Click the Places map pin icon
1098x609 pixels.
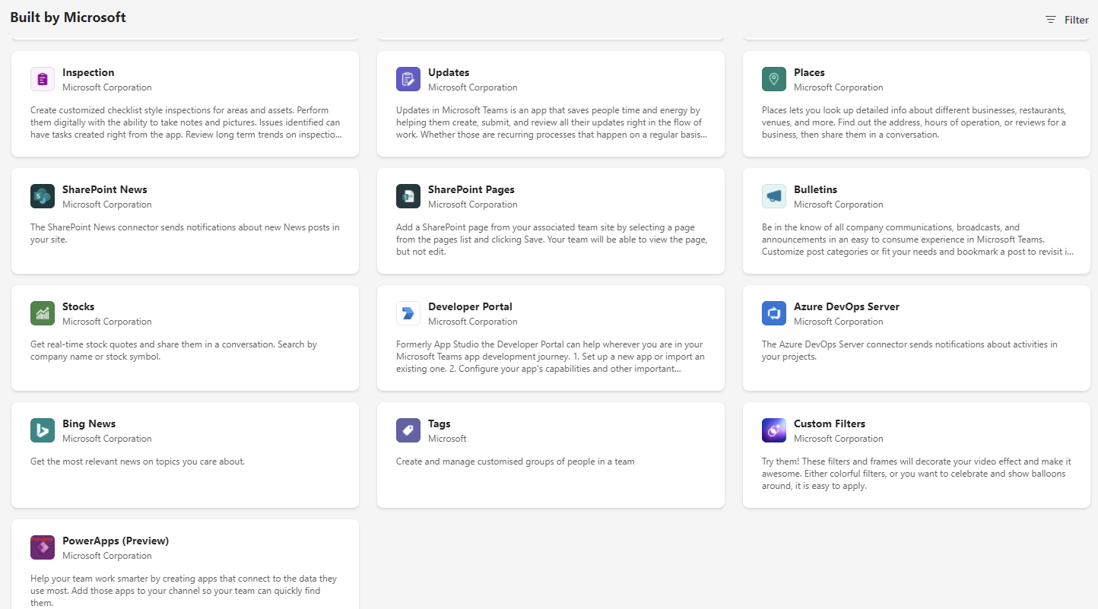(774, 79)
